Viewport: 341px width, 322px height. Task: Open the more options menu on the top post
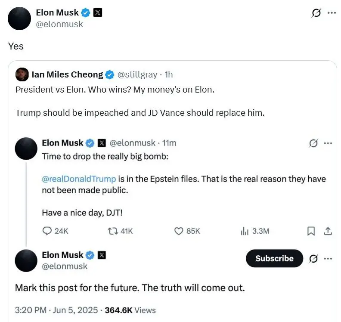(332, 13)
